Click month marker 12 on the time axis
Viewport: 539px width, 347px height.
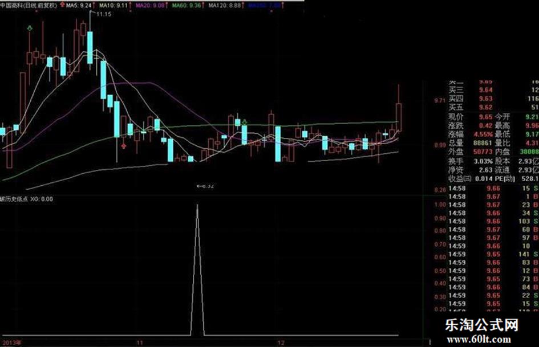[x=281, y=343]
